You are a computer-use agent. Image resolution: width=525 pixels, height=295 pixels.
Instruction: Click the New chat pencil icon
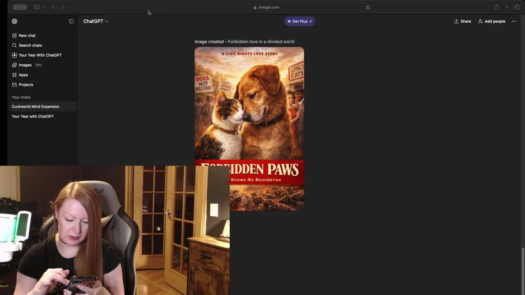tap(14, 36)
